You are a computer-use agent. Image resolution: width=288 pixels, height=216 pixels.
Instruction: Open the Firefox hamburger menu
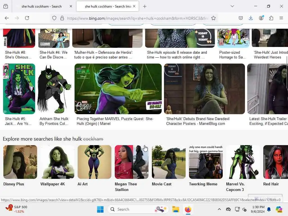[x=281, y=18]
